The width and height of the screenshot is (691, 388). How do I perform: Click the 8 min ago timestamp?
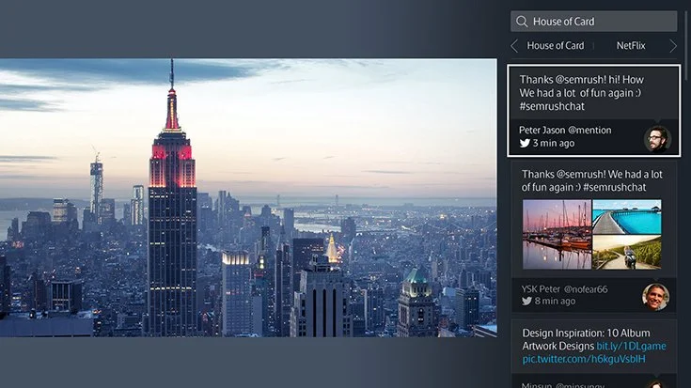coord(555,302)
